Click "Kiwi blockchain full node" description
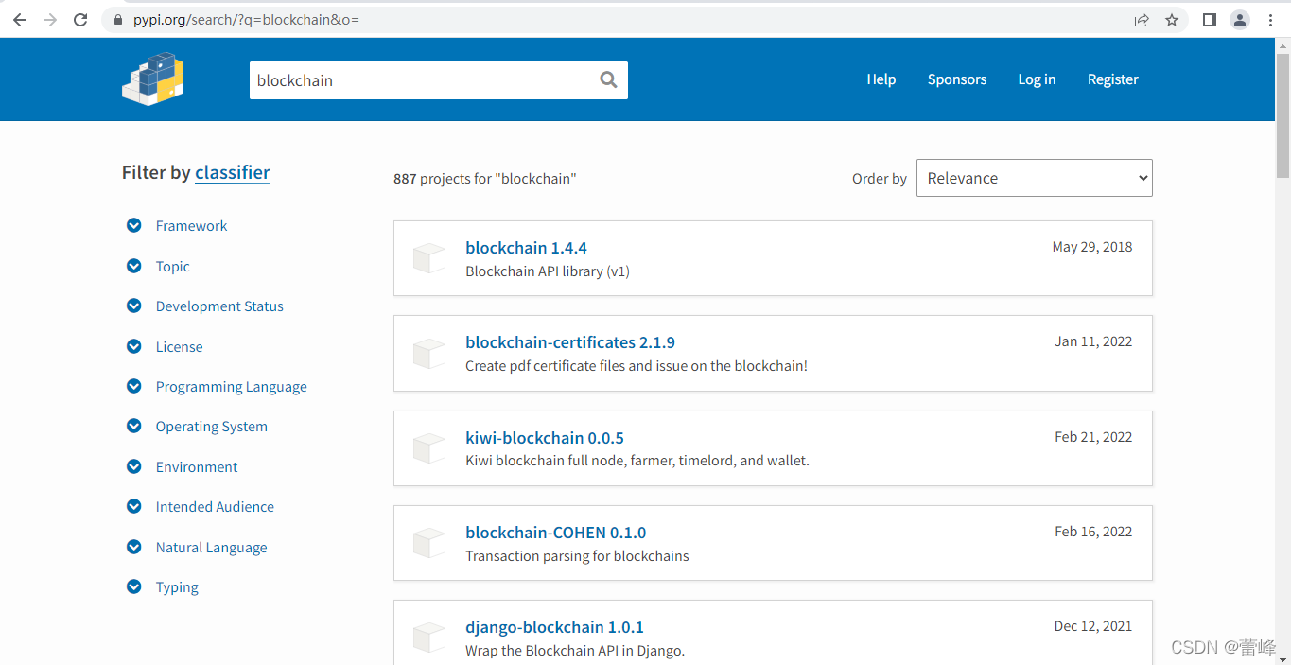The image size is (1291, 665). point(637,461)
